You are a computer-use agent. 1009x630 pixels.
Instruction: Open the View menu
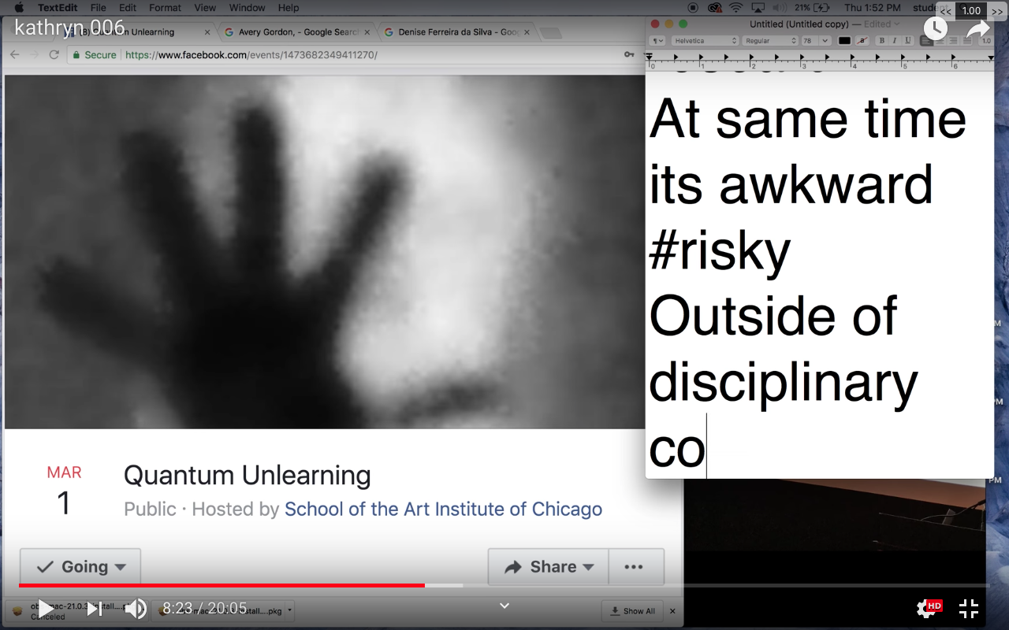coord(205,8)
